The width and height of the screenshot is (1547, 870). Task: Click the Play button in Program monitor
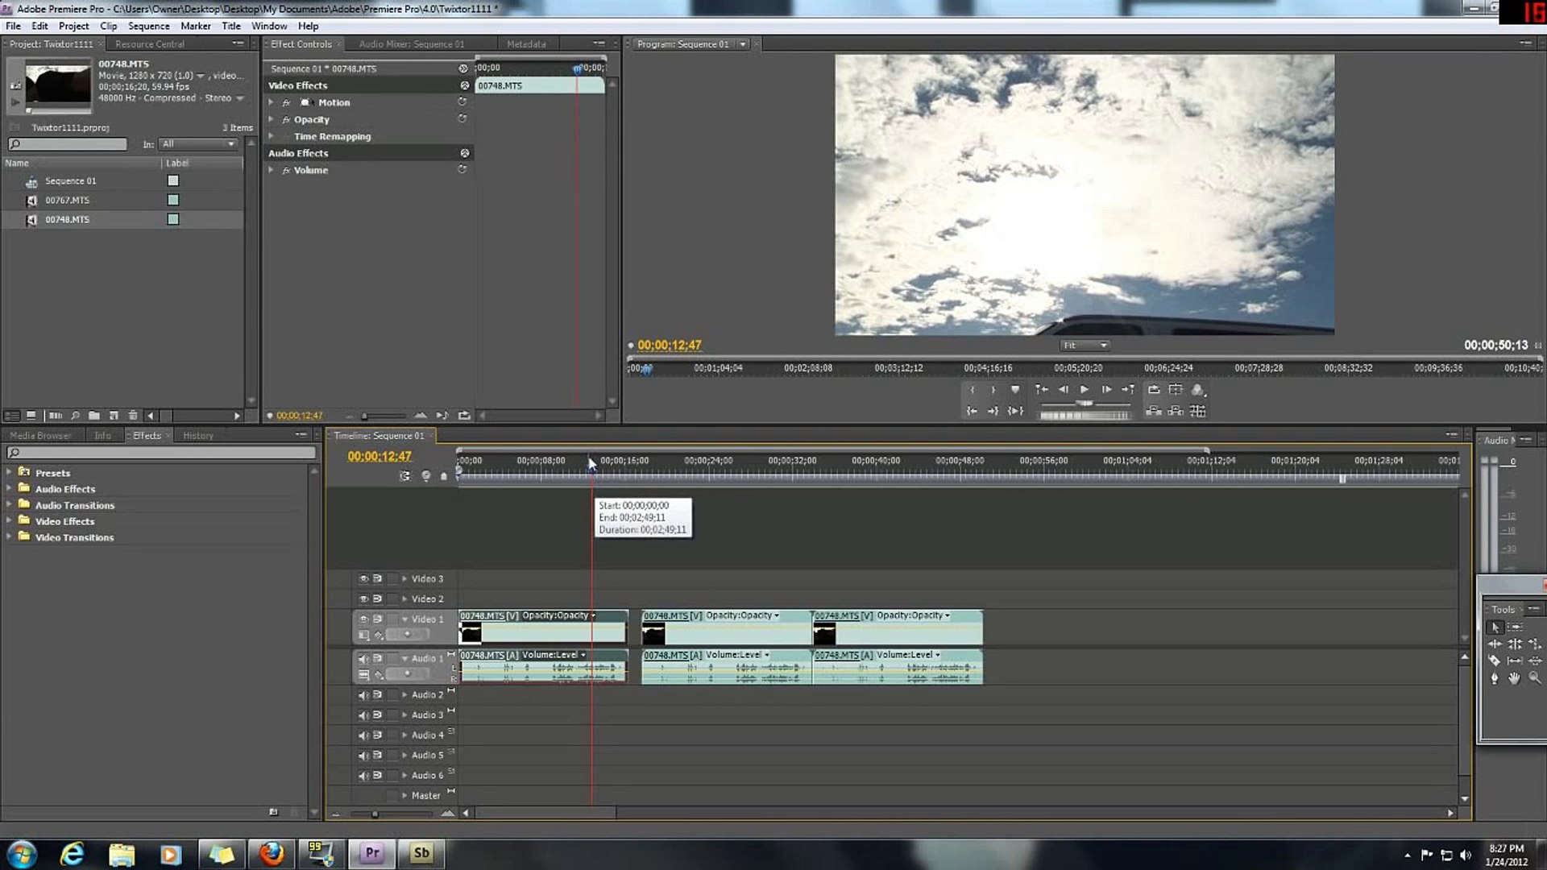(1085, 390)
